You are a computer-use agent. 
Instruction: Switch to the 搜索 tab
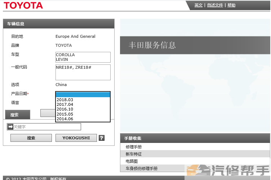(18, 114)
